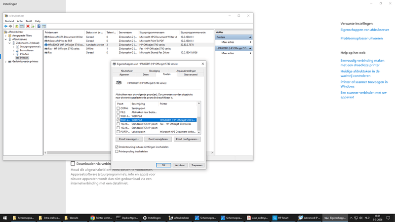Image resolution: width=395 pixels, height=222 pixels.
Task: Click the export list toolbar icon
Action: (x=33, y=26)
